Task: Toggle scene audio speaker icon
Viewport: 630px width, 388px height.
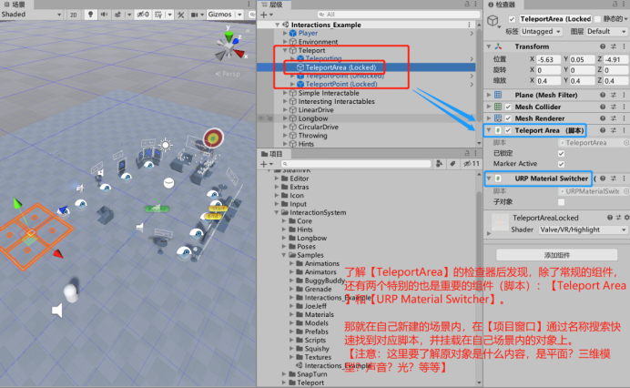Action: pyautogui.click(x=104, y=15)
